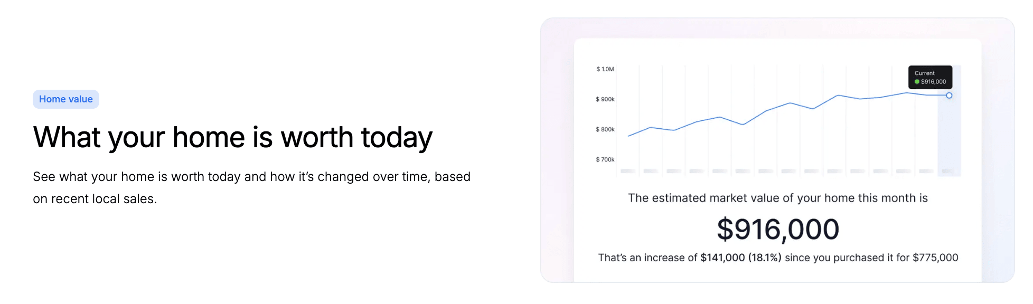Click the $775,000 purchase price text
The image size is (1033, 304).
tap(935, 258)
